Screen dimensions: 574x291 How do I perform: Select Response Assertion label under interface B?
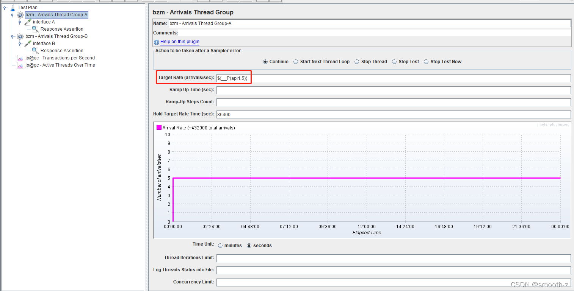[x=62, y=51]
